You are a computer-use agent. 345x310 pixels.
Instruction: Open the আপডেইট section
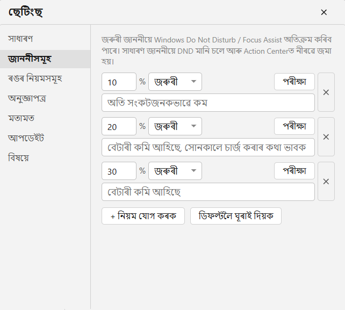tap(45, 138)
